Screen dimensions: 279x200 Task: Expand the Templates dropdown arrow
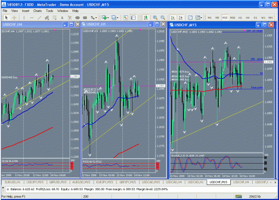pos(201,18)
